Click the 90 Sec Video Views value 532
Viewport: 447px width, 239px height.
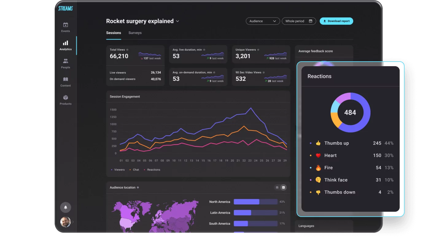241,79
